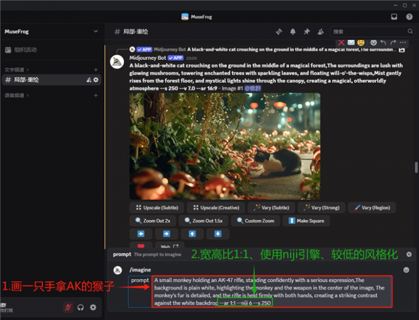Open edit channel gear for 局部-重绘
The height and width of the screenshot is (320, 419).
point(96,80)
